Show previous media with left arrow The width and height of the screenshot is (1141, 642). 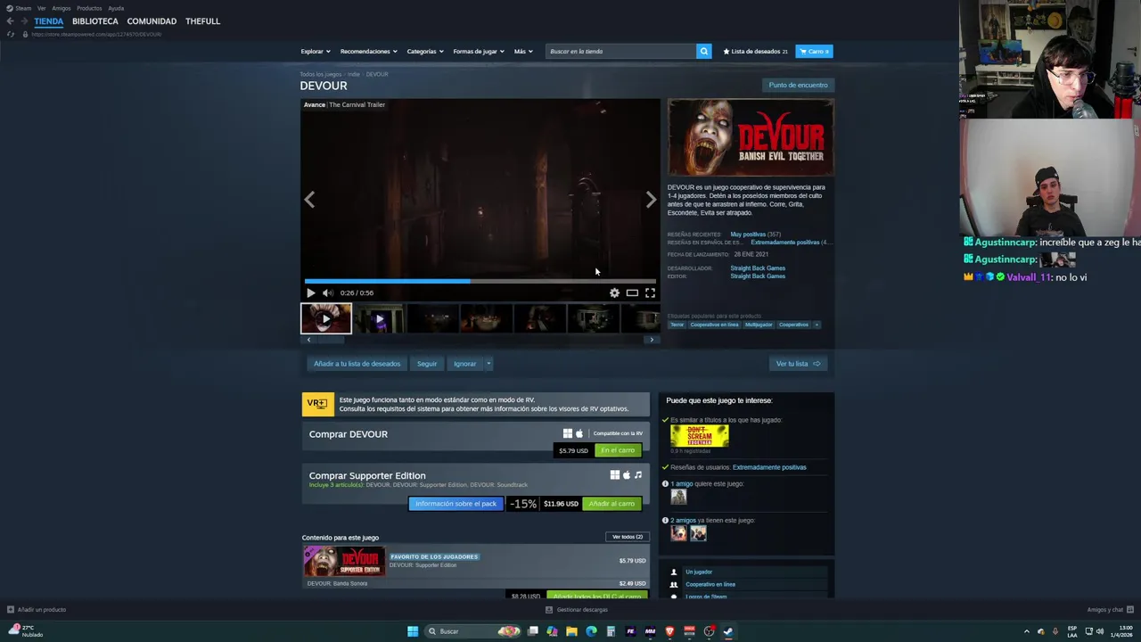(309, 200)
